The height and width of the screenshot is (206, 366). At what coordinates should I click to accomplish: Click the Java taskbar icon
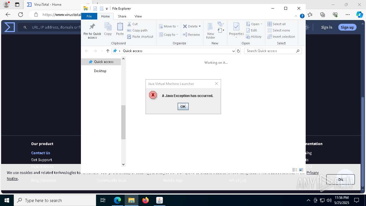click(x=160, y=200)
